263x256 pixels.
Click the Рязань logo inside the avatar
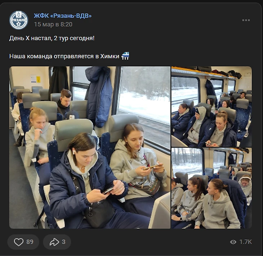[19, 20]
